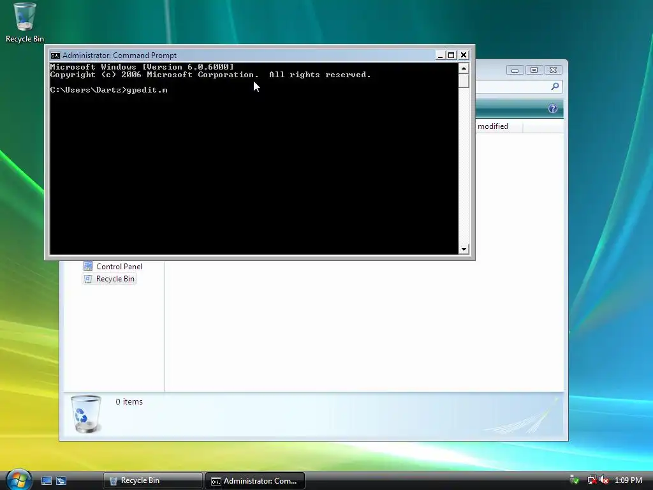Click the Command Prompt scrollbar thumb
This screenshot has width=653, height=490.
pos(464,80)
